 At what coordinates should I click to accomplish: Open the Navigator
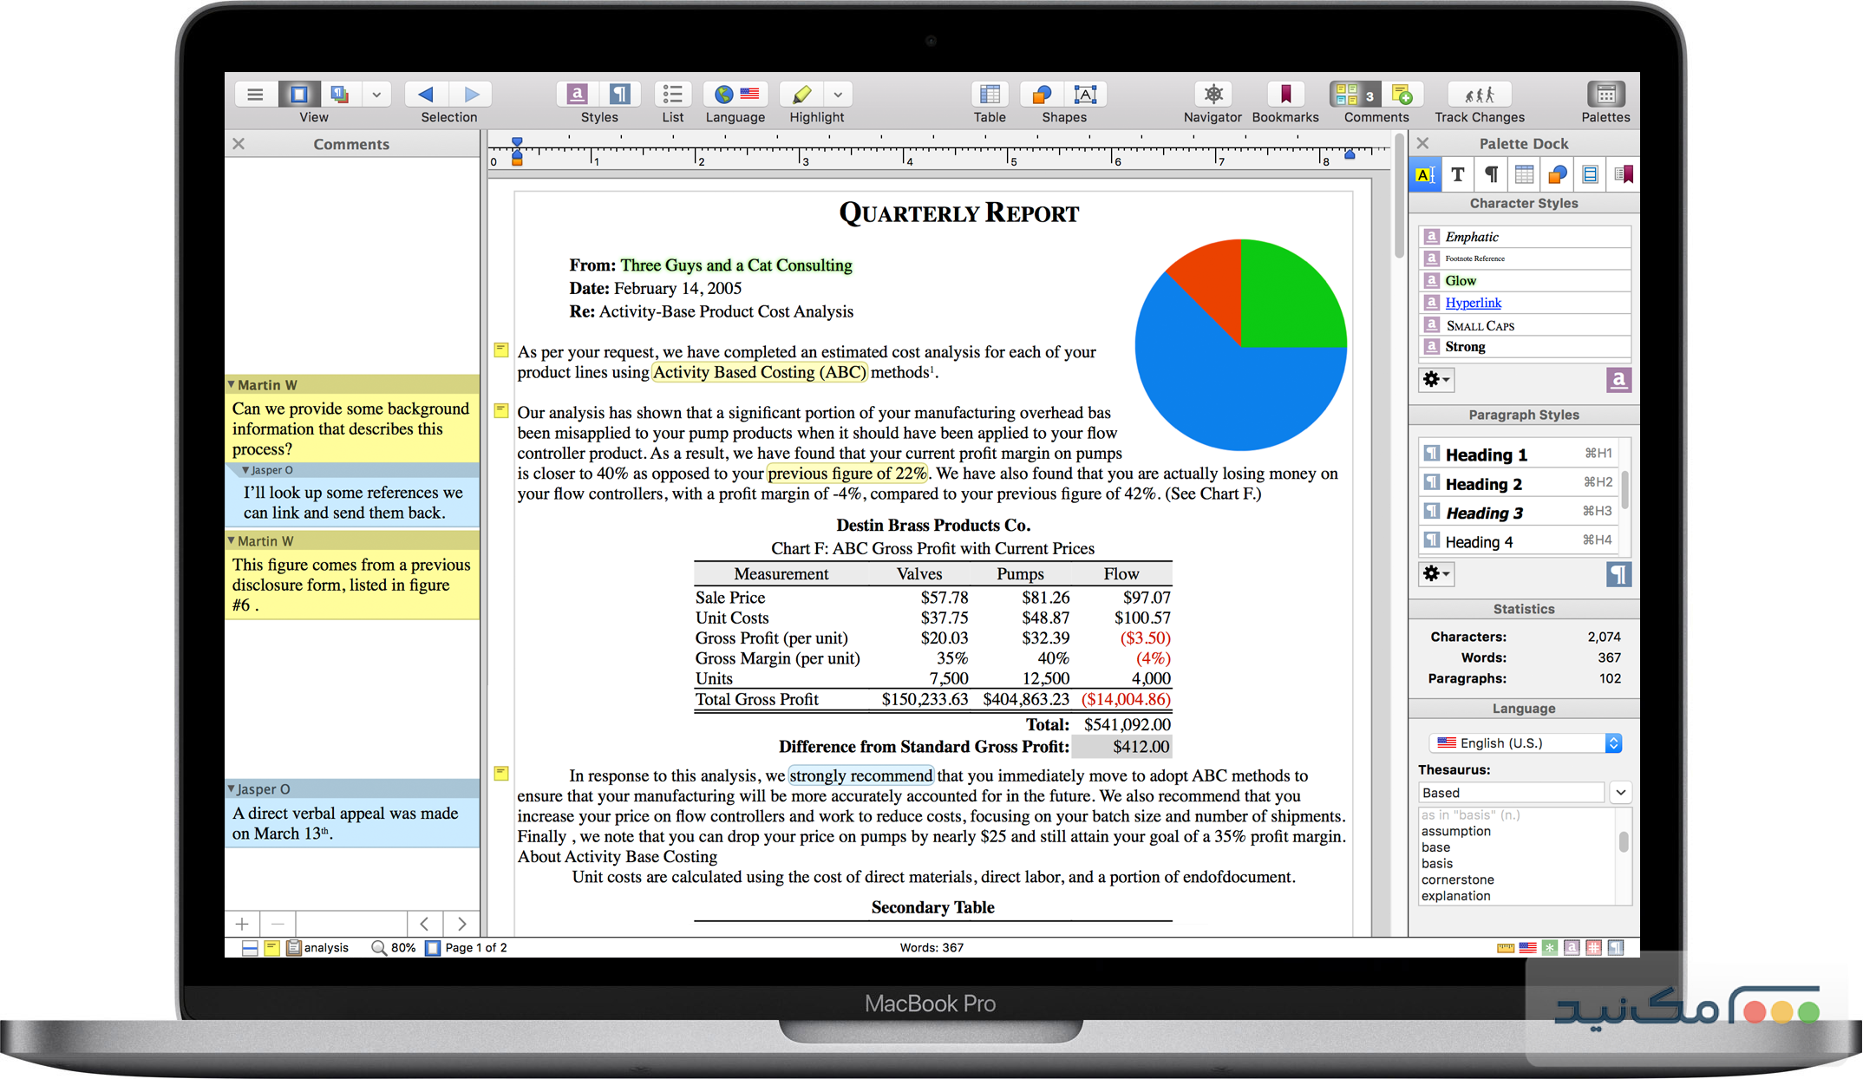coord(1213,95)
